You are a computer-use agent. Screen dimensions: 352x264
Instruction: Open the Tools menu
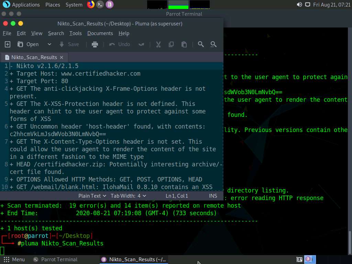click(x=75, y=33)
